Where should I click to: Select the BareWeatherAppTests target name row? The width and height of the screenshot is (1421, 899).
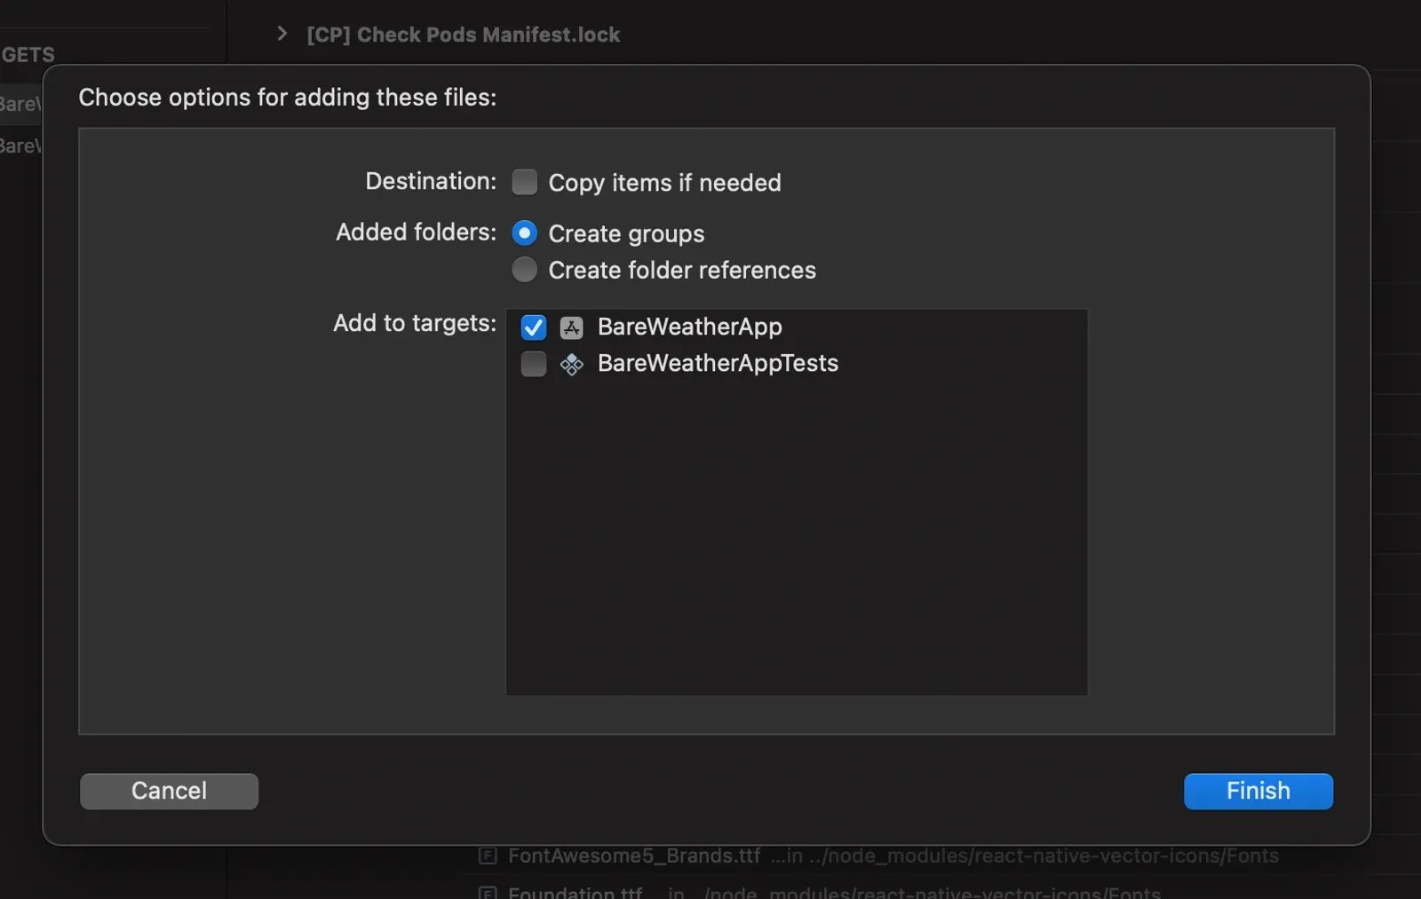pos(797,364)
